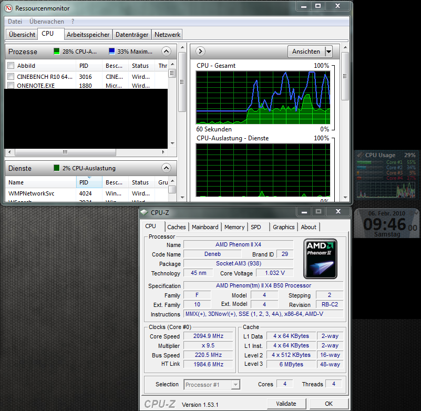Click the HT Link value 1984.6 MHz
The height and width of the screenshot is (411, 421).
(208, 364)
